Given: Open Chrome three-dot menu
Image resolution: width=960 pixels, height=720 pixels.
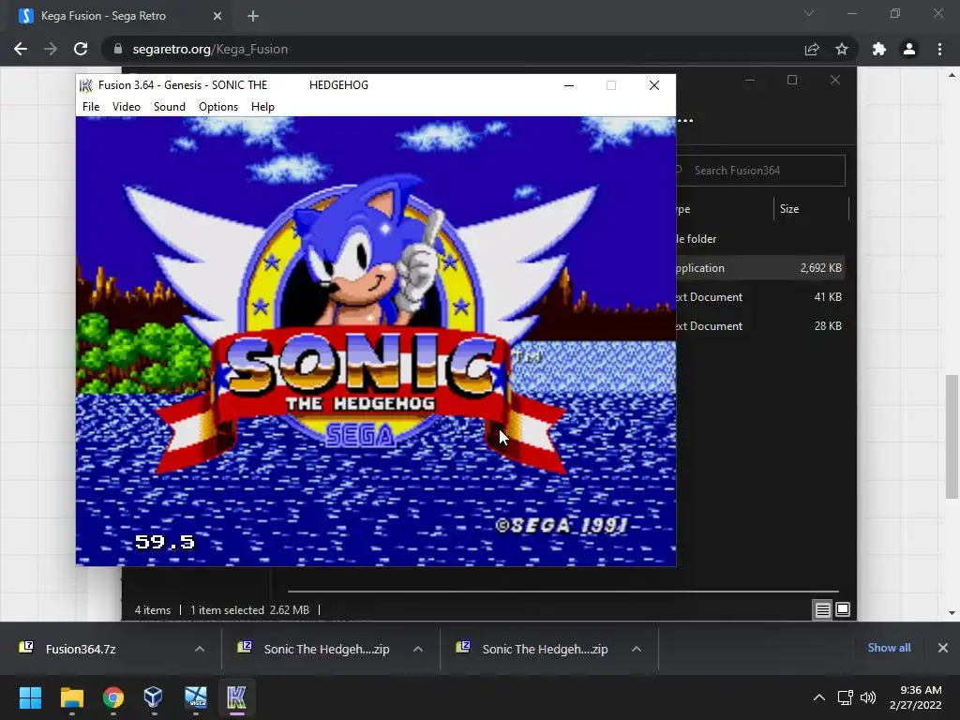Looking at the screenshot, I should (939, 49).
